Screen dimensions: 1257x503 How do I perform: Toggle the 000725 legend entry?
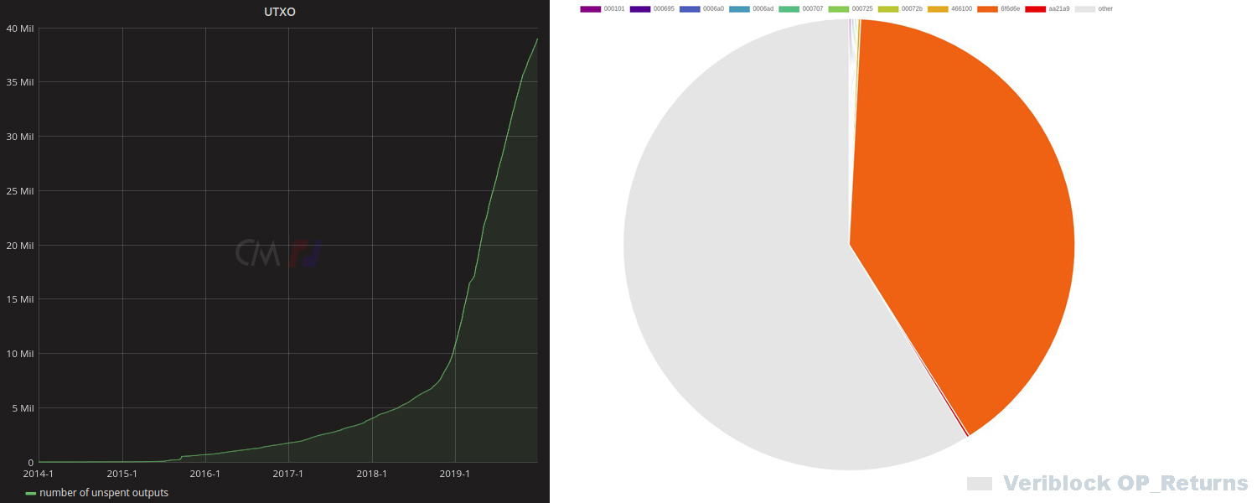(x=851, y=8)
